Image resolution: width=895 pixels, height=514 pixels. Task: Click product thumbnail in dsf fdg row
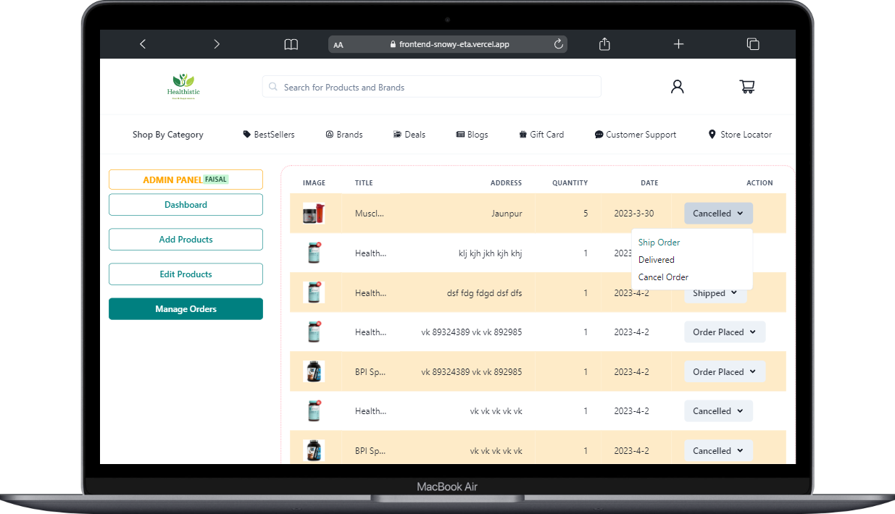click(313, 293)
